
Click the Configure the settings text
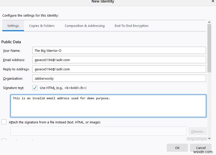coord(30,15)
